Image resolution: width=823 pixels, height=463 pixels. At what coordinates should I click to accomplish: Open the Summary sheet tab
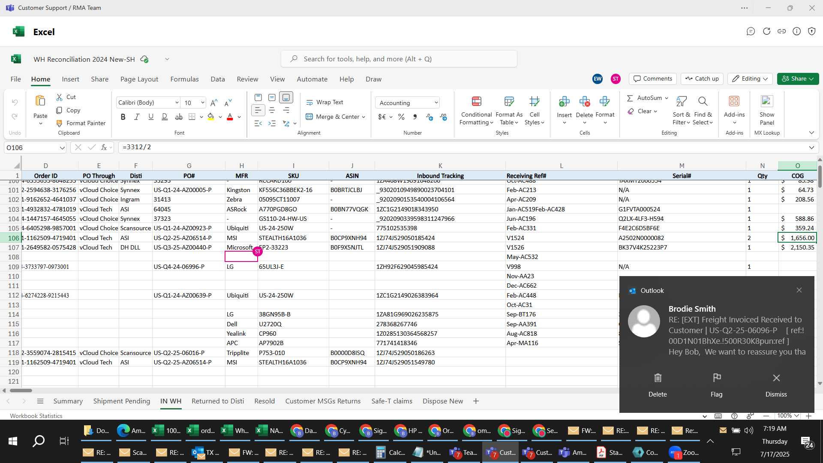coord(68,401)
